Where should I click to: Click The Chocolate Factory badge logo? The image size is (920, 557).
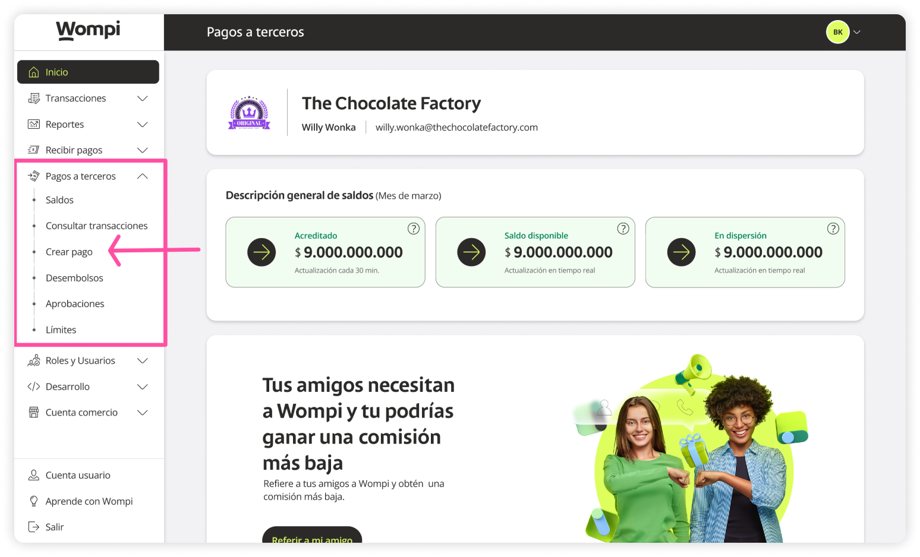pos(248,112)
